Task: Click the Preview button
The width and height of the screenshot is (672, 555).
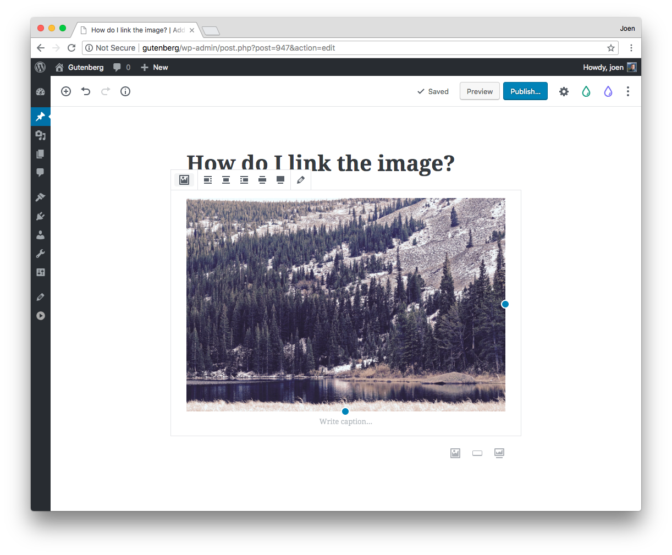Action: (480, 91)
